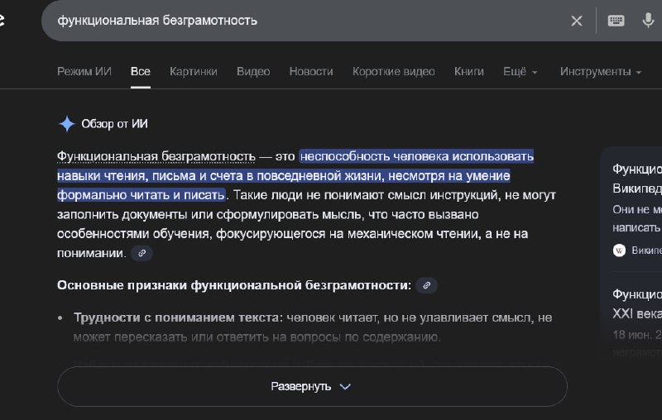
Task: Expand the Инструменты dropdown
Action: pos(600,72)
